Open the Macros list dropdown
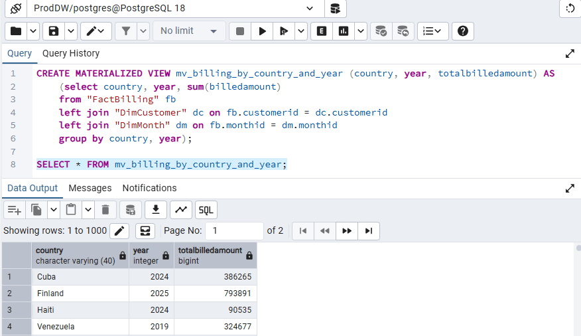581x336 pixels. [433, 31]
